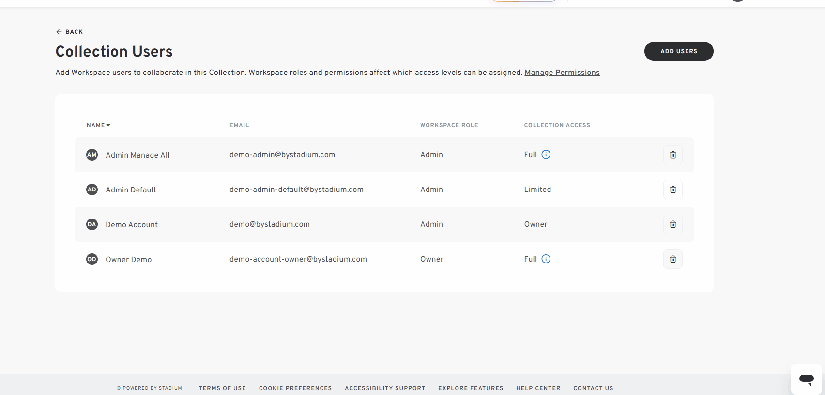Click the COLLECTION ACCESS column header
This screenshot has width=825, height=395.
(x=557, y=125)
